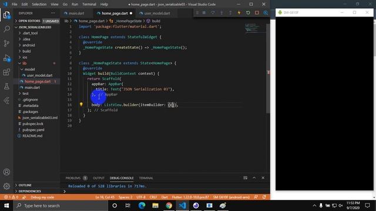Image resolution: width=376 pixels, height=211 pixels.
Task: Switch to the Terminal panel tab
Action: 146,178
